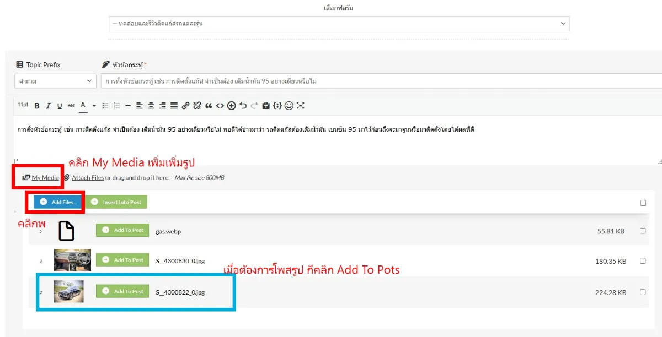
Task: Pick the text color A swatch
Action: (x=83, y=105)
